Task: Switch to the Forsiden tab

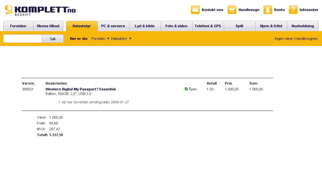Action: pyautogui.click(x=18, y=26)
